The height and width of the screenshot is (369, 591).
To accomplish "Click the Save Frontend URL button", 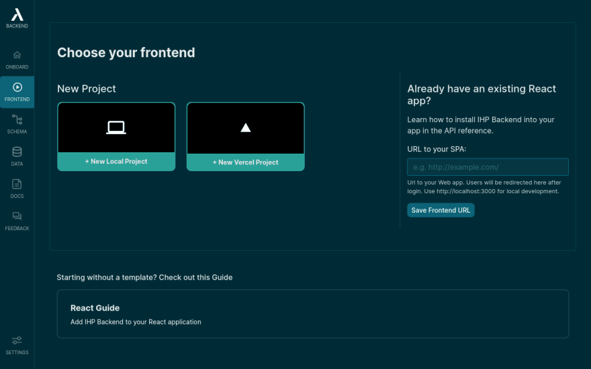I will (x=441, y=210).
